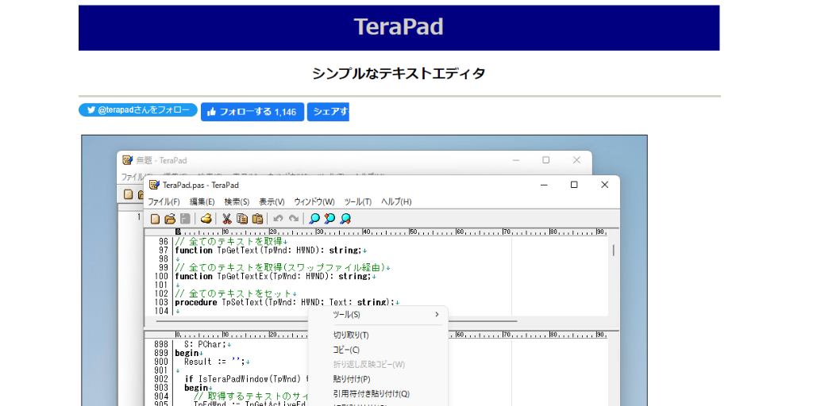Screen dimensions: 813x406
Task: Click line number 901 in the lower pane
Action: (160, 370)
